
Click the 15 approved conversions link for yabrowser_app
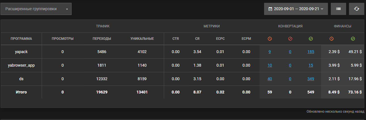pos(311,65)
